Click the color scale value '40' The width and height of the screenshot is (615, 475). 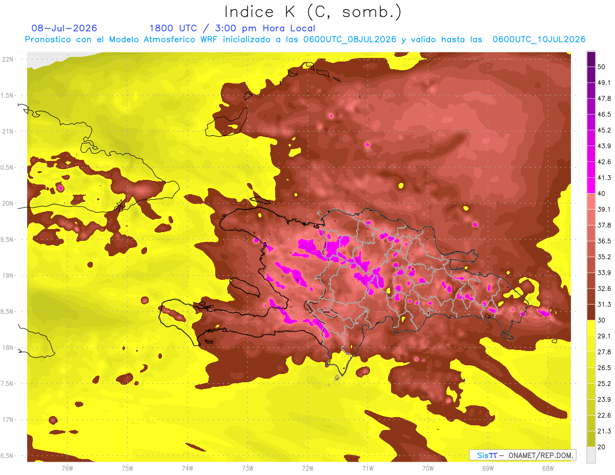click(x=602, y=194)
